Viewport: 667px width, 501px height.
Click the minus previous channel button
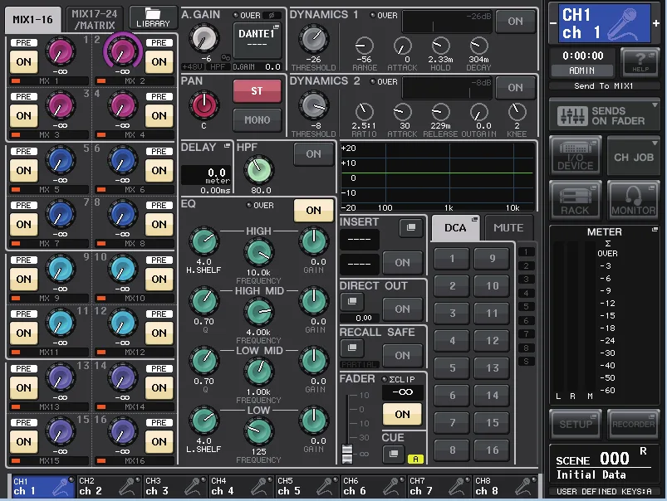click(x=553, y=23)
